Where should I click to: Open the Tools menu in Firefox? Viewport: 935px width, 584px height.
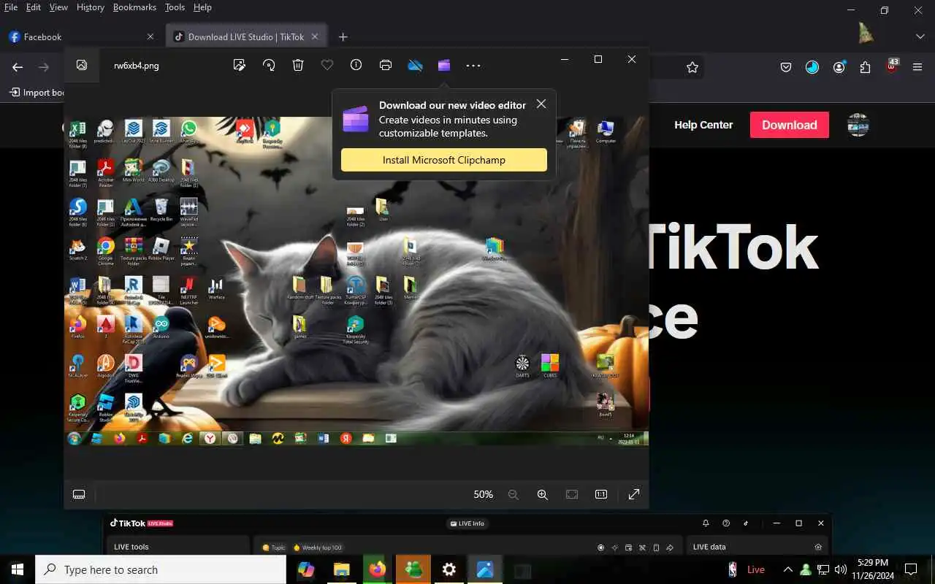click(175, 7)
